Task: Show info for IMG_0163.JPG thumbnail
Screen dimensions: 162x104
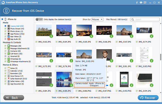Action: coord(51,36)
